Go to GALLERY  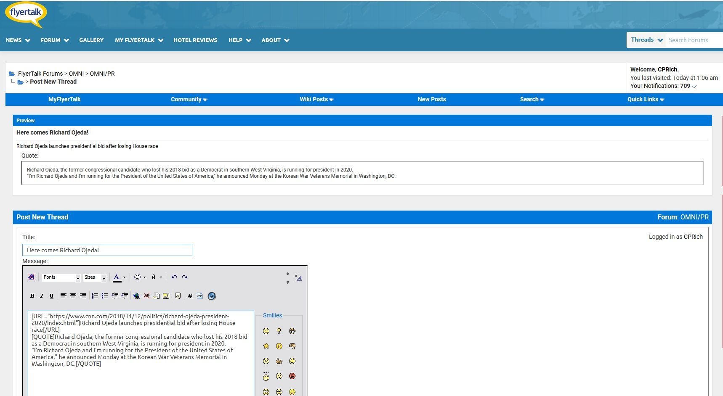(x=91, y=40)
